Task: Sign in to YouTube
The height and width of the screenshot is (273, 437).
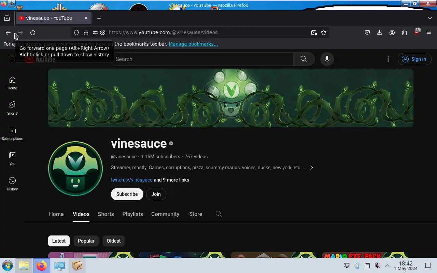Action: [x=414, y=59]
